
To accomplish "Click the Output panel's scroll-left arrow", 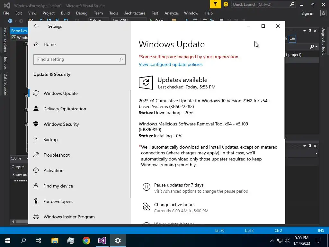I will (13, 222).
